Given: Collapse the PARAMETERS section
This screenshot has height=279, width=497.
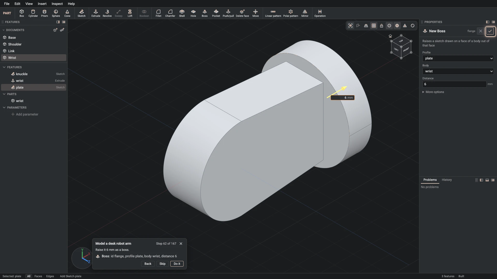Looking at the screenshot, I should (x=4, y=107).
